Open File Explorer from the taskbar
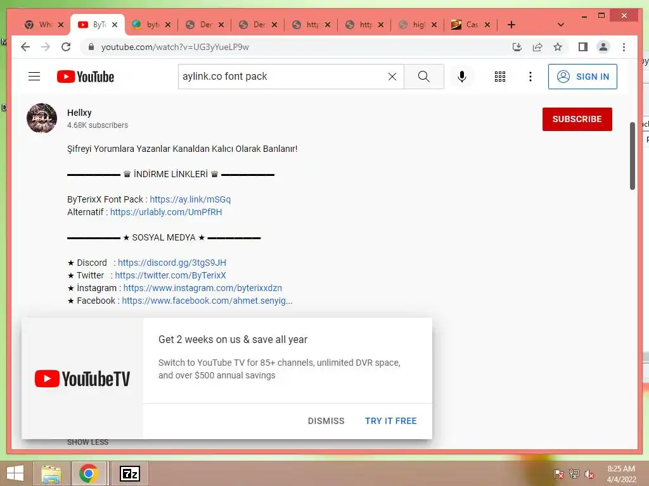This screenshot has width=649, height=486. (51, 473)
